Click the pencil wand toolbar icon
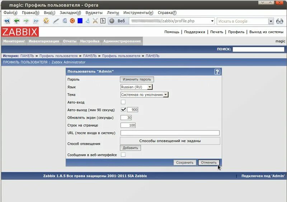 point(56,21)
